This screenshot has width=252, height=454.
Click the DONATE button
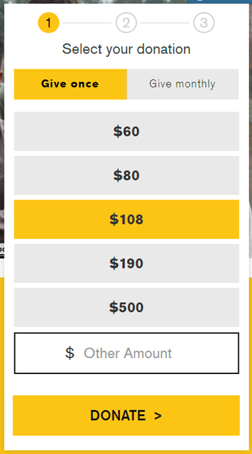[126, 415]
